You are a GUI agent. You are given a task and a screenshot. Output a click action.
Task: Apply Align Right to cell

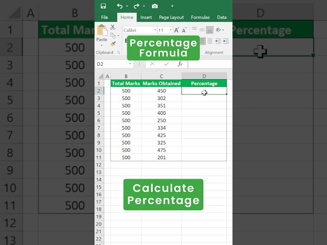(210, 41)
